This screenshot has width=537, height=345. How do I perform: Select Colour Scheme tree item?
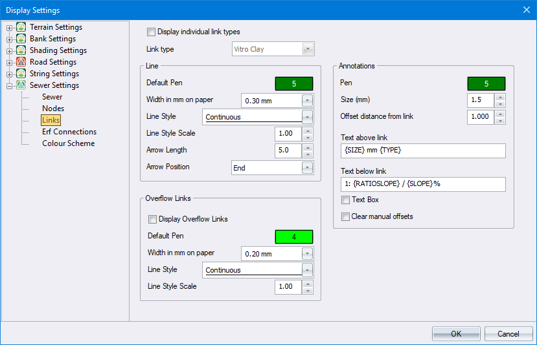[x=68, y=143]
